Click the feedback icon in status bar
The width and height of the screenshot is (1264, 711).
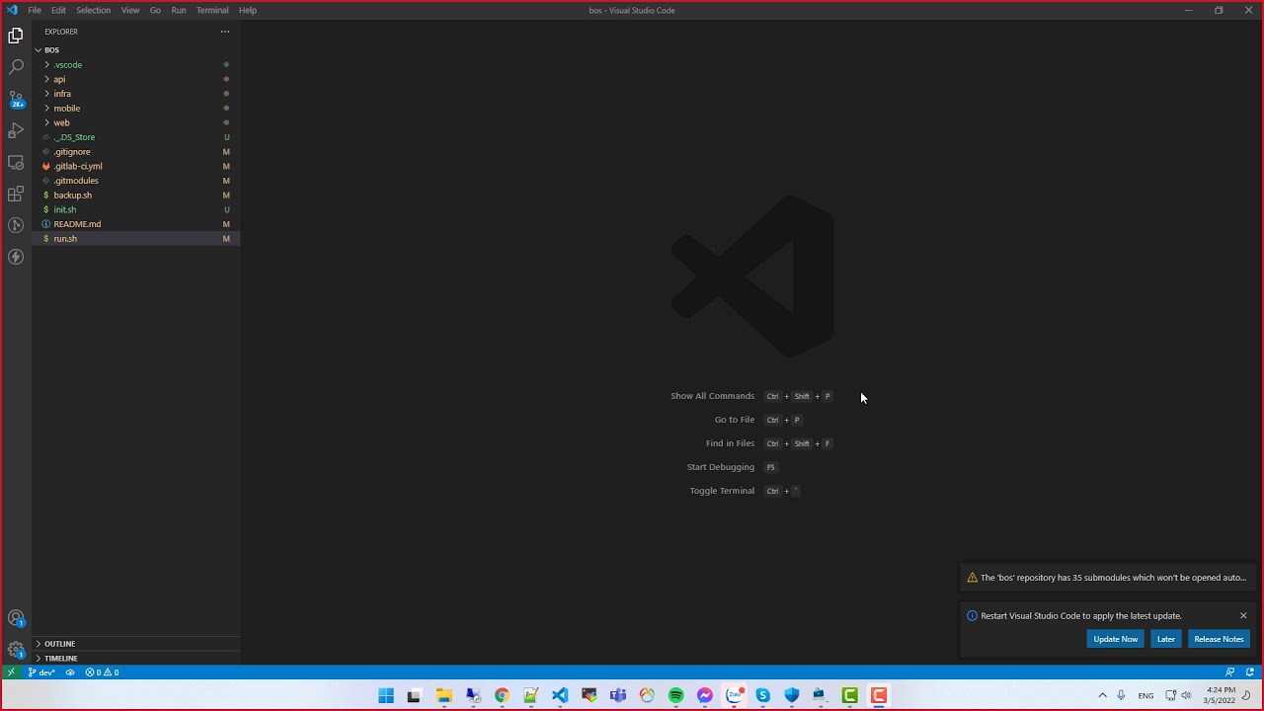(1229, 672)
